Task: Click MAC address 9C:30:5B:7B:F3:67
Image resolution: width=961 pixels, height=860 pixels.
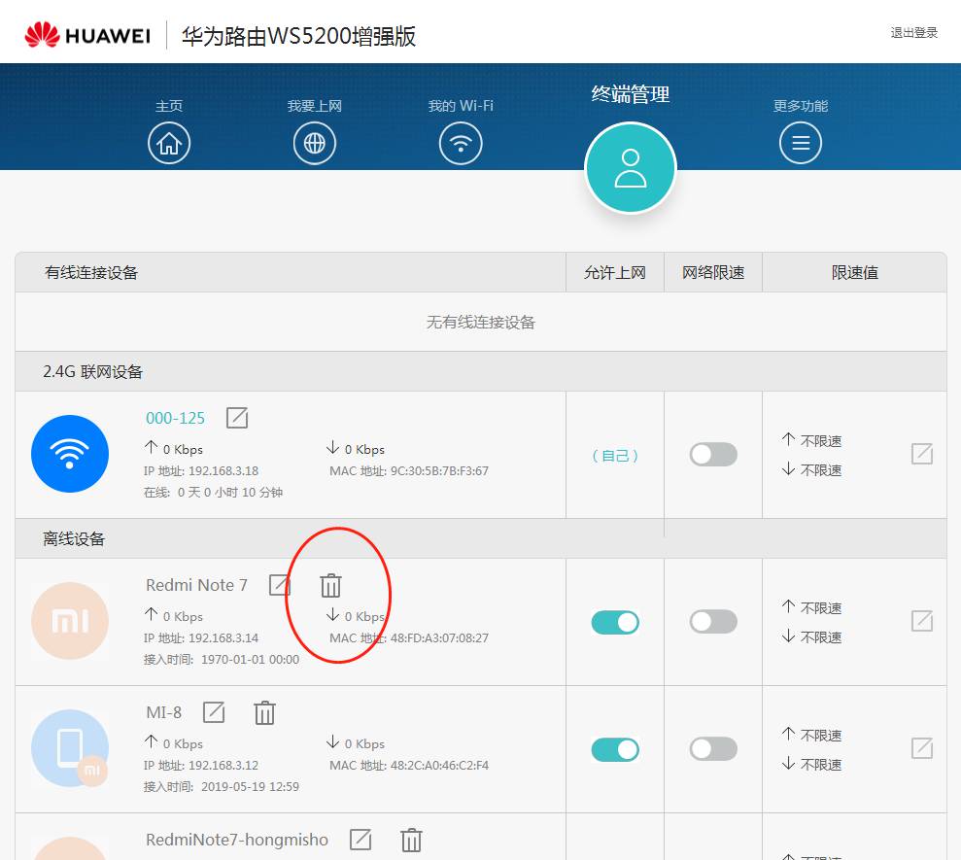Action: (x=439, y=470)
